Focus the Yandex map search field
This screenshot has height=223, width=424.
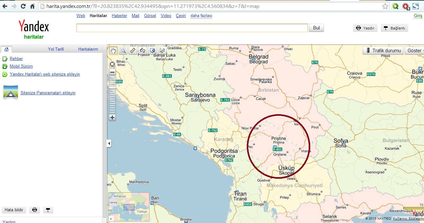[192, 28]
